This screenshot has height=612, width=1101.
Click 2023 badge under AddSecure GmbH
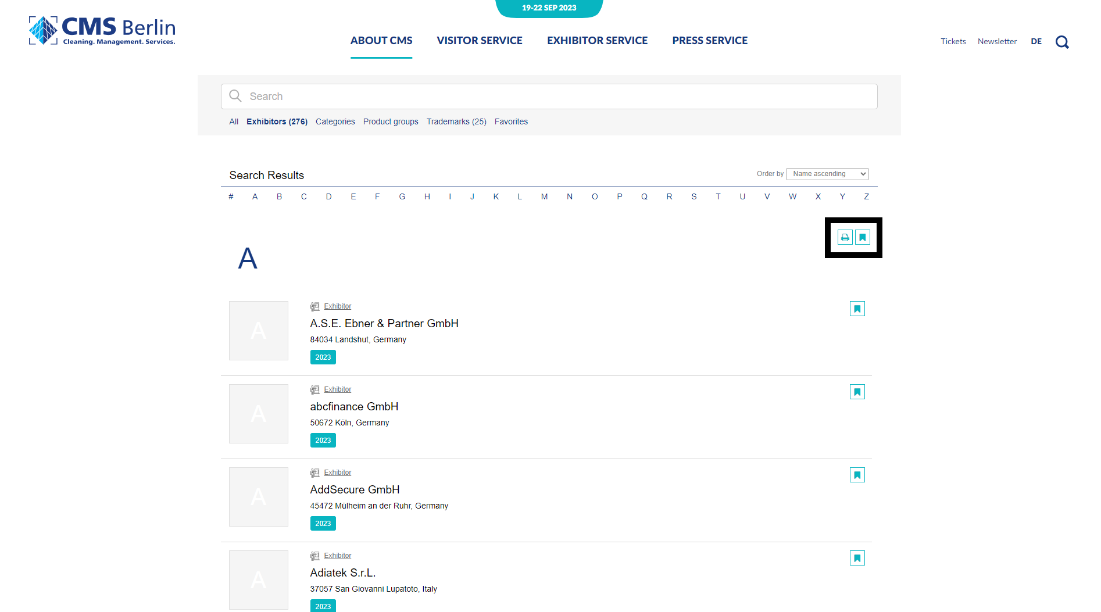click(x=323, y=524)
